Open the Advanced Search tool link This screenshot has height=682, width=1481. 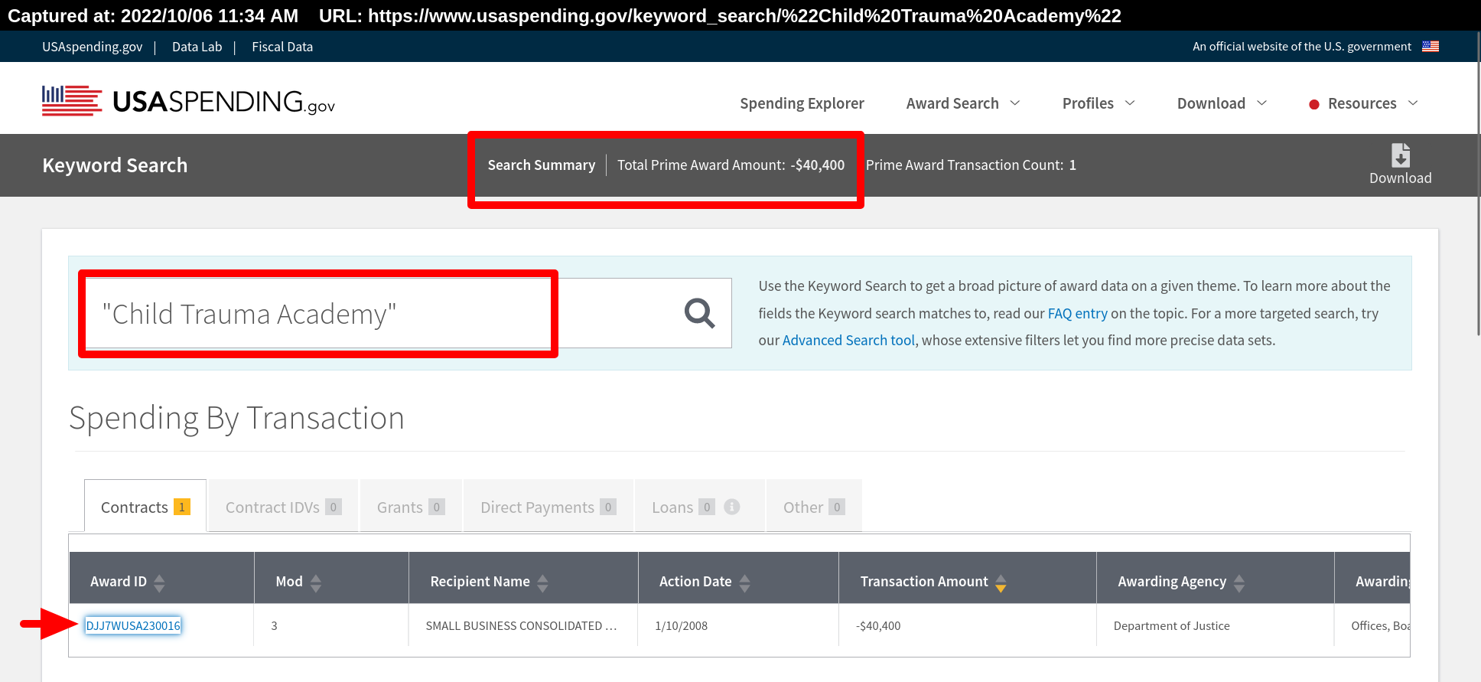(848, 340)
